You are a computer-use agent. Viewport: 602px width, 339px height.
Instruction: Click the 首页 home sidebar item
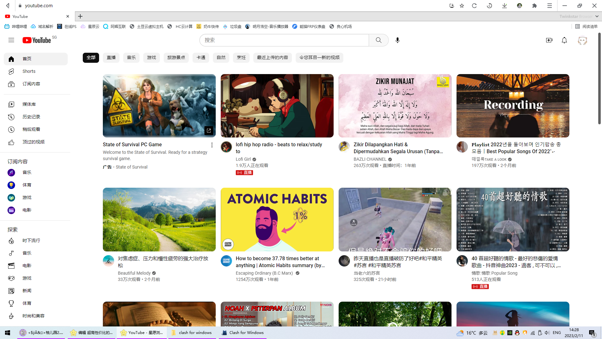36,59
